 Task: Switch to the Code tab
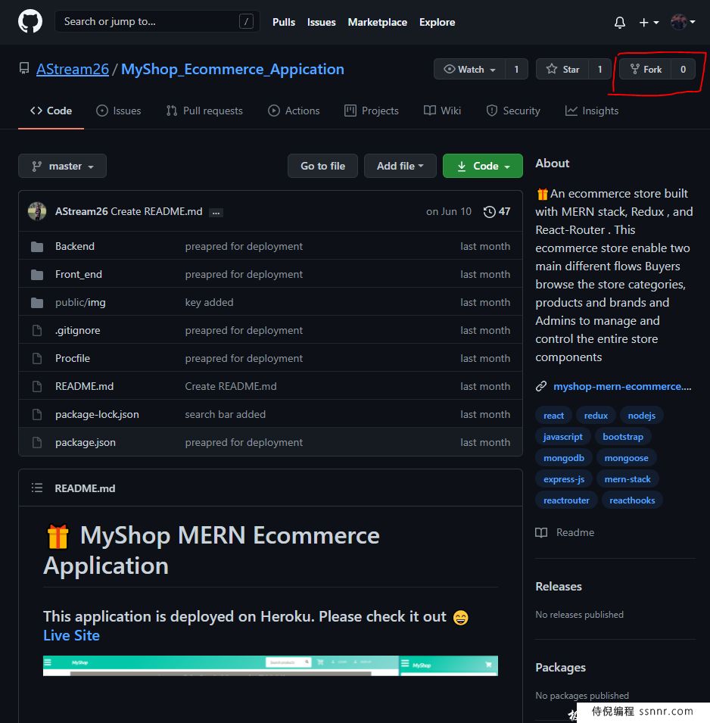point(51,111)
